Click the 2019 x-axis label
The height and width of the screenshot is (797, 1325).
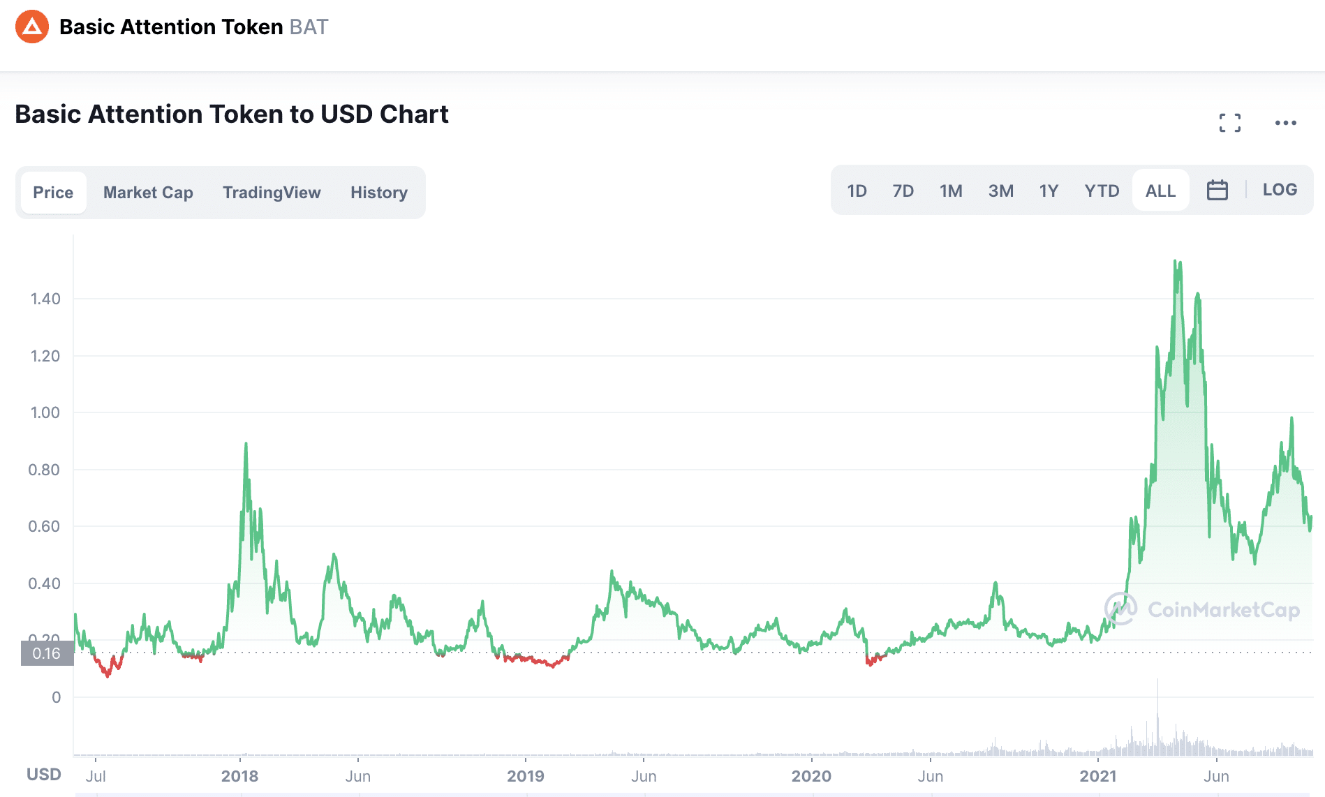pyautogui.click(x=525, y=776)
